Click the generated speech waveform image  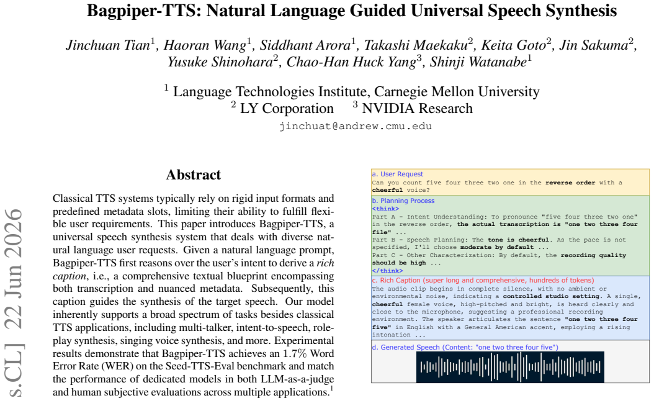[x=510, y=367]
